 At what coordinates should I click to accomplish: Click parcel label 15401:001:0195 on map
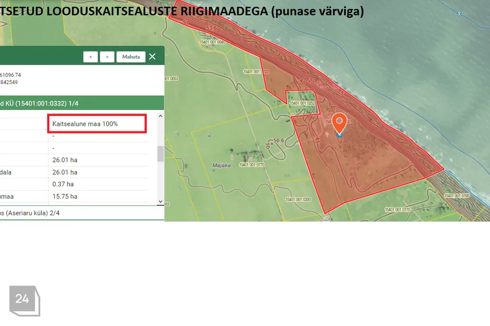[456, 196]
